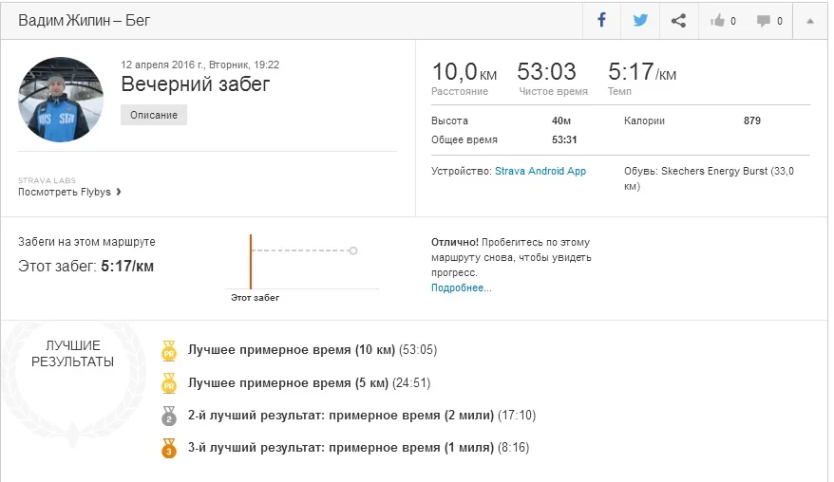834x482 pixels.
Task: Open the share options icon
Action: pos(678,20)
